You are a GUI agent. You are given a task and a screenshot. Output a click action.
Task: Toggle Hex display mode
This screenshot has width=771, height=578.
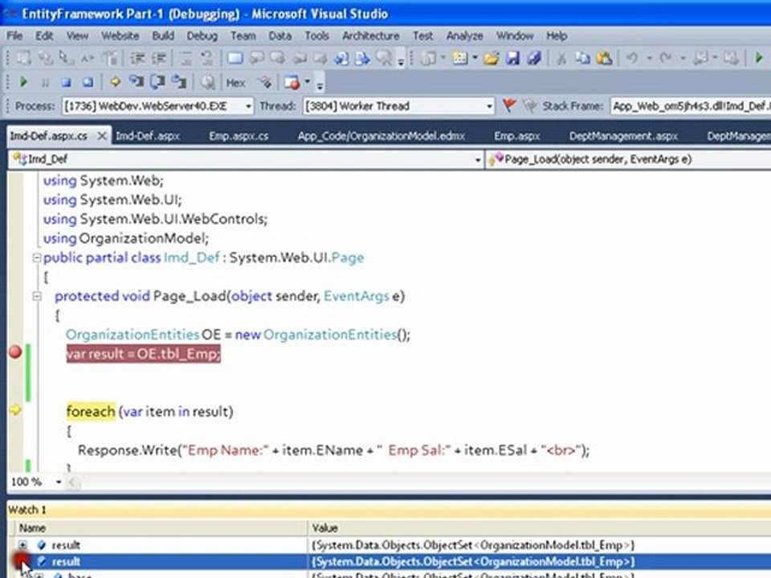(x=236, y=83)
